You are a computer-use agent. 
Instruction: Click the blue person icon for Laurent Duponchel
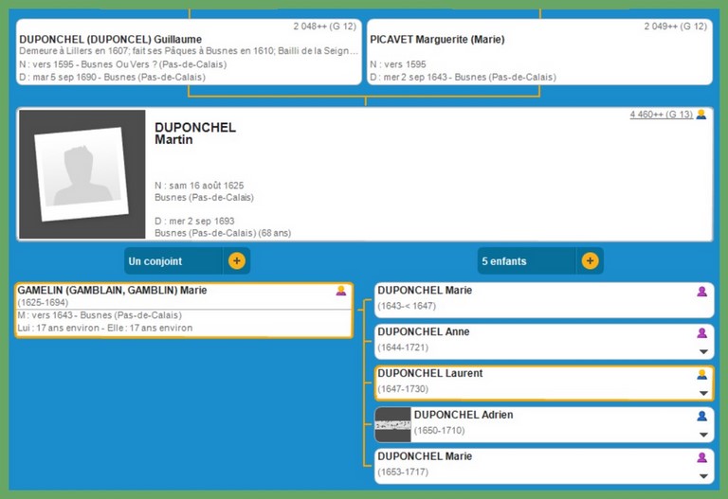point(702,374)
